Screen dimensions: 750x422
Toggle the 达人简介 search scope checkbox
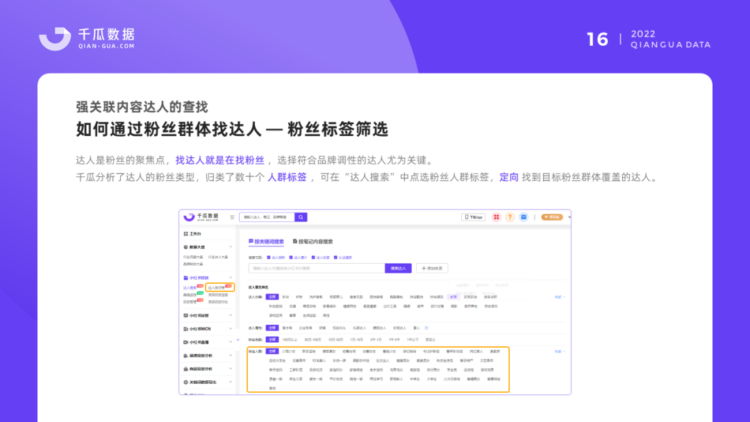291,258
